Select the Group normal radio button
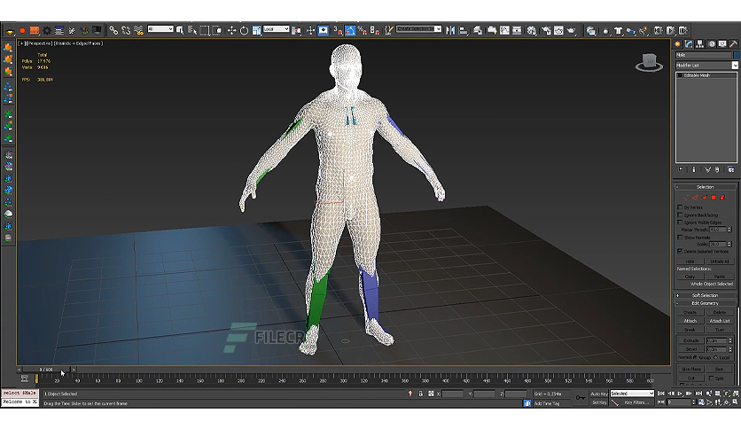This screenshot has height=429, width=741. (x=695, y=357)
